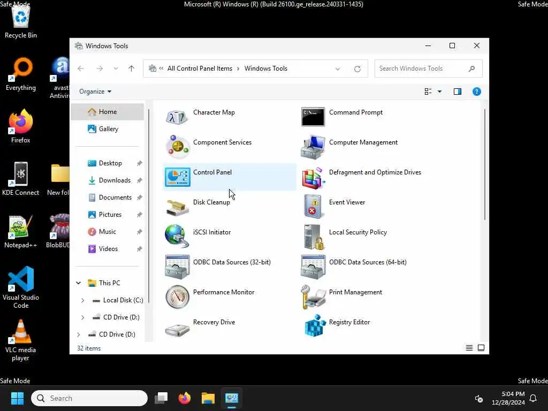
Task: Open Downloads quick access folder
Action: point(107,180)
